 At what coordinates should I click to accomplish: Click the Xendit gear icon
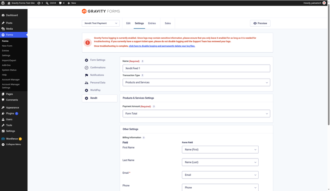[87, 98]
